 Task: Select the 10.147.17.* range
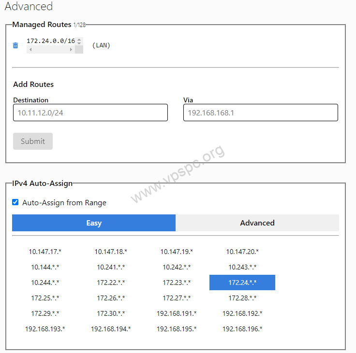pos(45,252)
